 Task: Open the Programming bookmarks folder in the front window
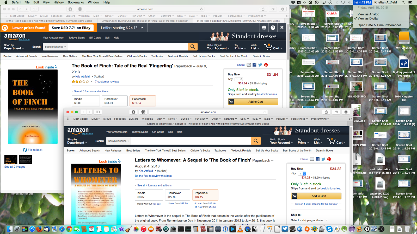click(x=320, y=119)
